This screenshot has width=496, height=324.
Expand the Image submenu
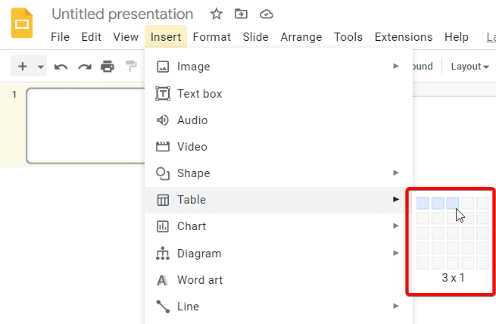pos(279,67)
